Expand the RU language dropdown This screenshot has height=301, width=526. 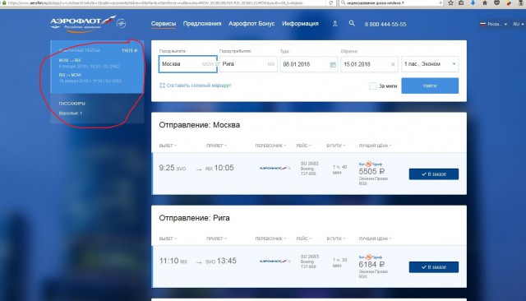coord(519,24)
